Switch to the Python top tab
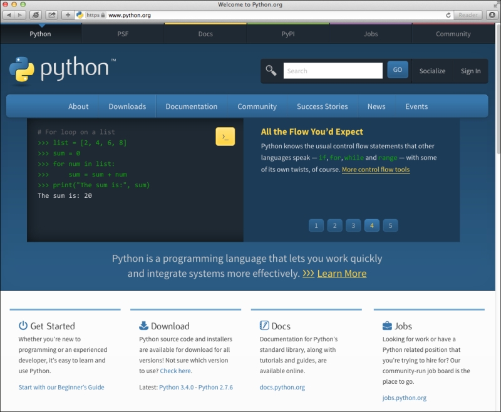 pos(40,34)
